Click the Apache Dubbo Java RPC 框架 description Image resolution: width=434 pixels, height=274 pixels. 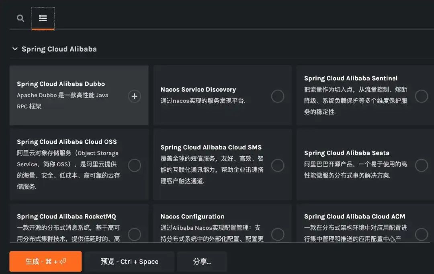(x=63, y=101)
